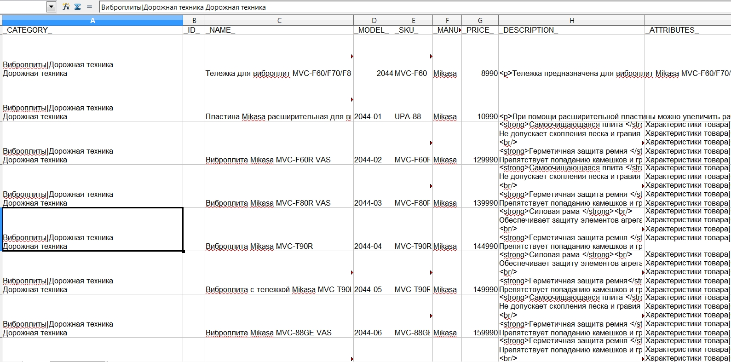Screen dimensions: 731x362
Task: Select the description cell starting '<p>Тележка предназначена'
Action: click(x=572, y=56)
